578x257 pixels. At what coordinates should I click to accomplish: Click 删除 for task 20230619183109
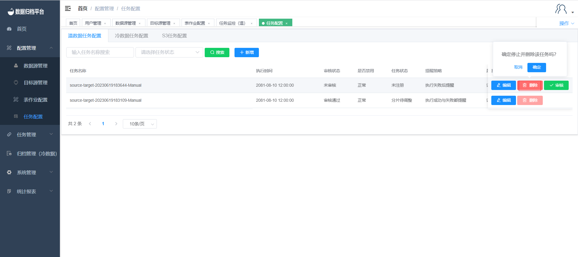pyautogui.click(x=530, y=101)
